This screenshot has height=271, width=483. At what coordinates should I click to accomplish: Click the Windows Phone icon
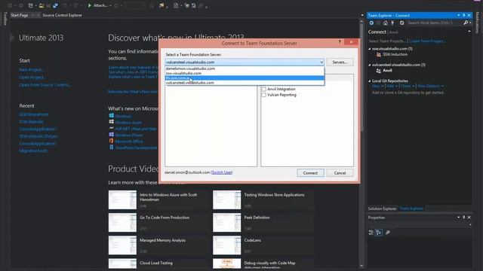point(112,135)
